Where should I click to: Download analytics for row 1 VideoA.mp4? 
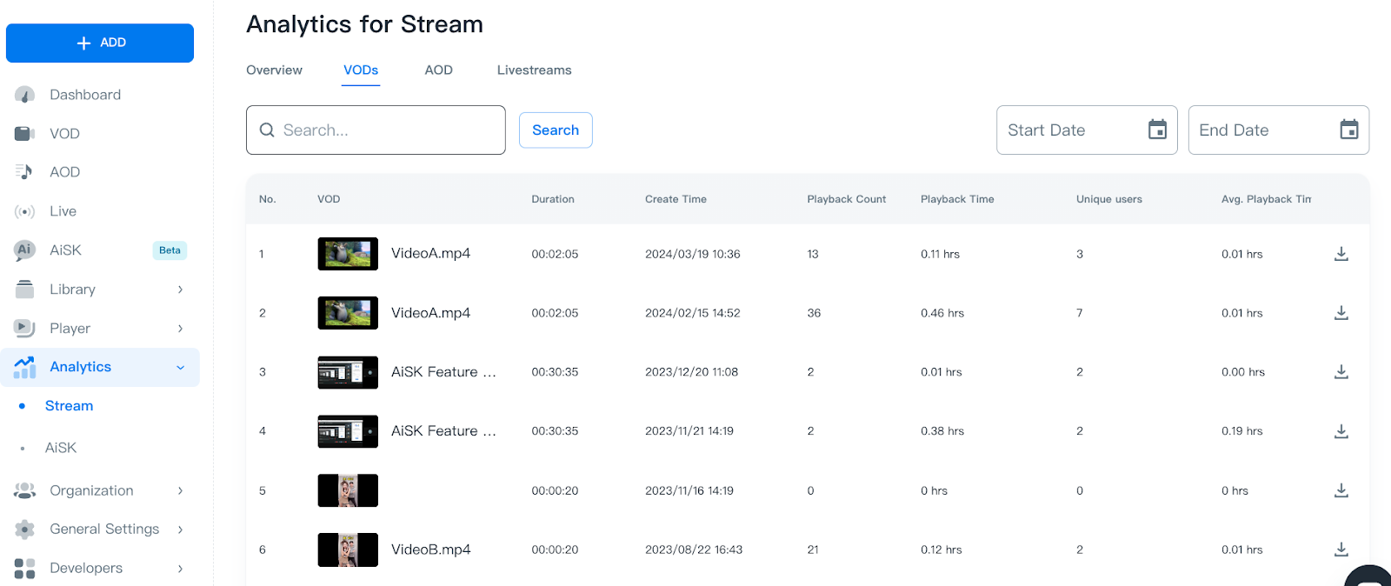(1341, 254)
